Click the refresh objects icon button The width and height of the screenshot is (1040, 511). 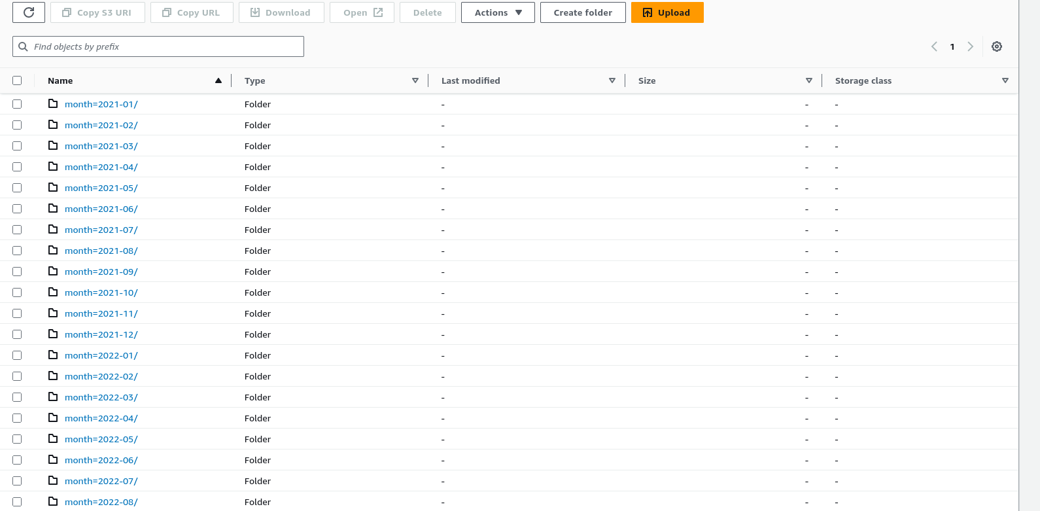click(x=29, y=12)
